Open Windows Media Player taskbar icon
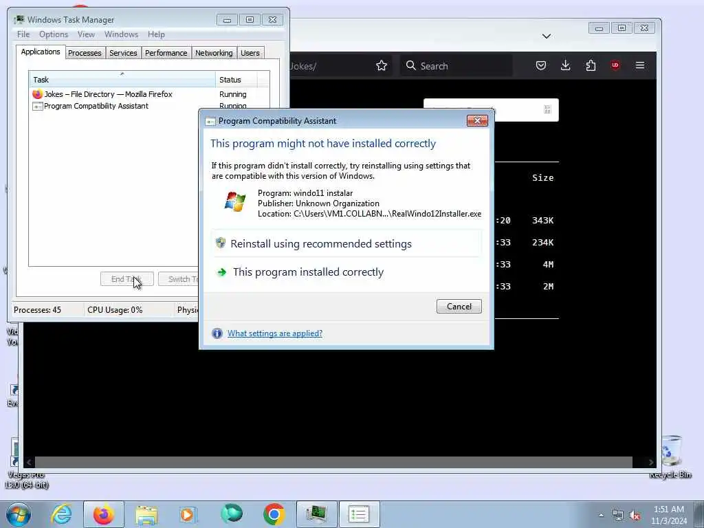The width and height of the screenshot is (704, 528). point(188,514)
